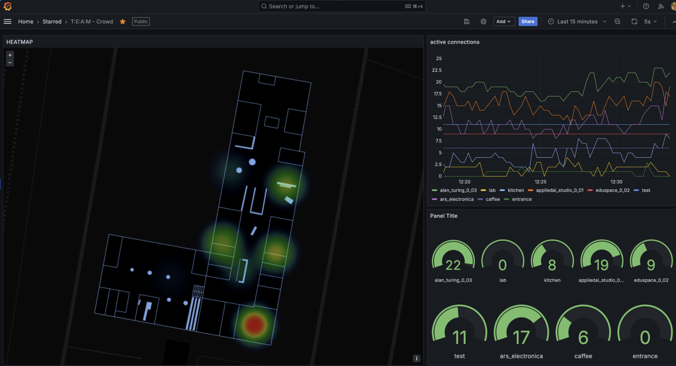Click the search or jump to field

(x=342, y=6)
